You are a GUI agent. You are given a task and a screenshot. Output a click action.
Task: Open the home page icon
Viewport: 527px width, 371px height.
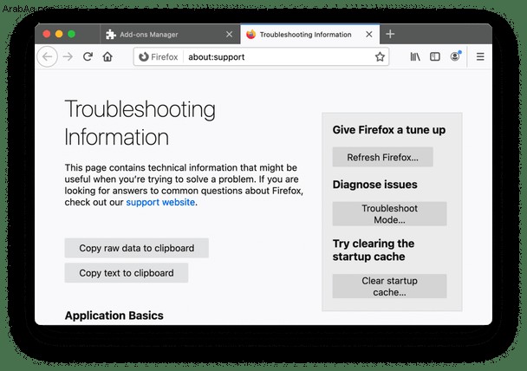point(107,56)
